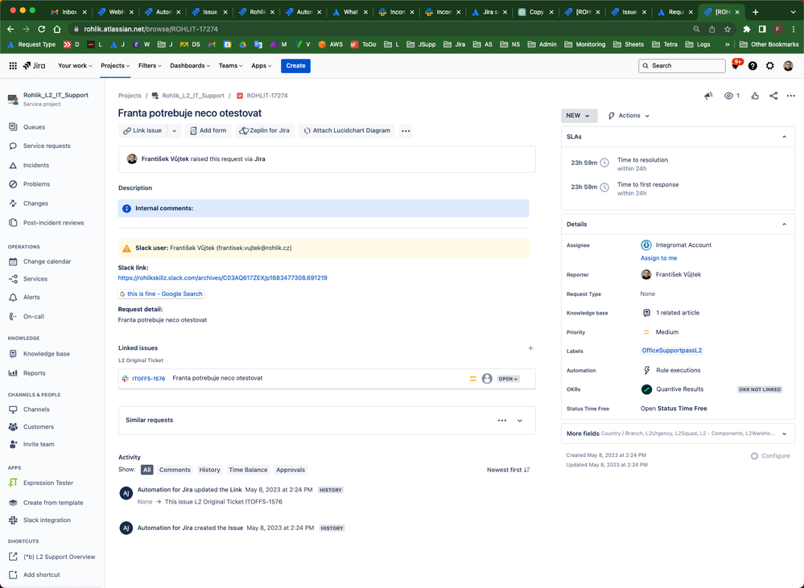Open the Jira app switcher grid
The width and height of the screenshot is (804, 588).
[x=13, y=66]
